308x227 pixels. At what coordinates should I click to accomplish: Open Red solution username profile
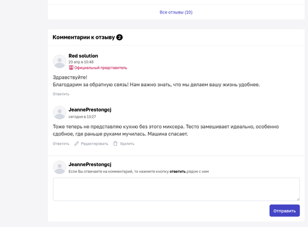(83, 56)
